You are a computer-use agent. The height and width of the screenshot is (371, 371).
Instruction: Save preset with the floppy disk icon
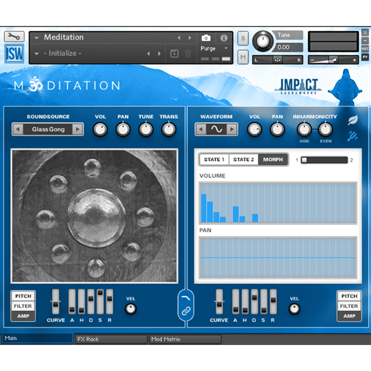[174, 53]
